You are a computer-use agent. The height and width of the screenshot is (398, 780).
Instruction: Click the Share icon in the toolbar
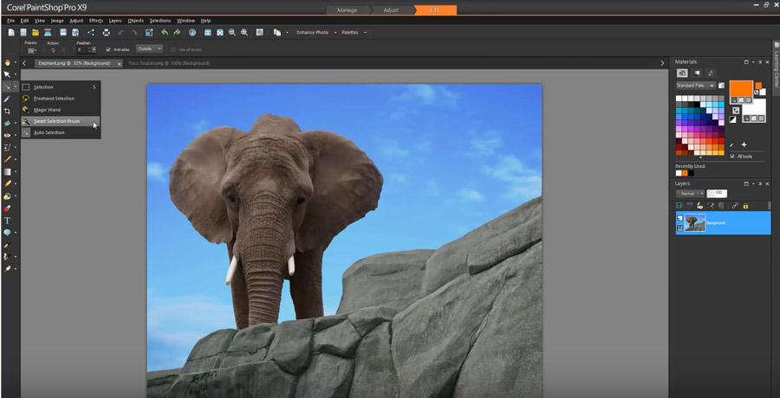(90, 32)
